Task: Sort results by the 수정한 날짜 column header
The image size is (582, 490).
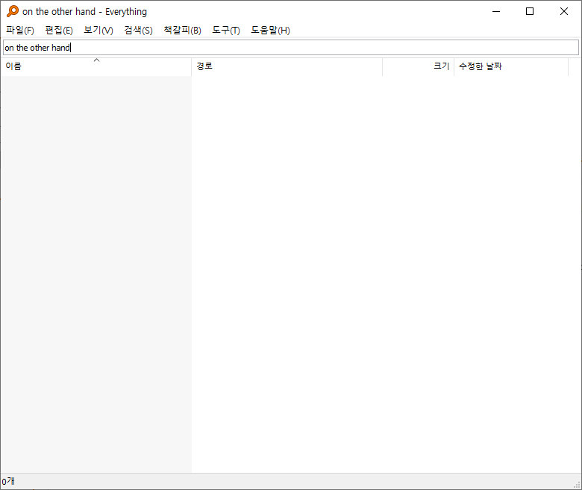Action: 511,66
